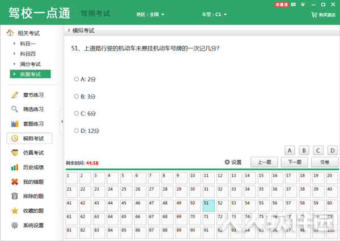This screenshot has height=241, width=340.
Task: Jump to question 66 in grid
Action: [140, 220]
